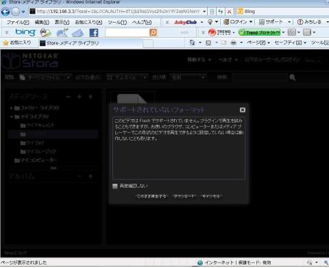The image size is (329, 268).
Task: Select the マイドキュメント folder
Action: (38, 125)
